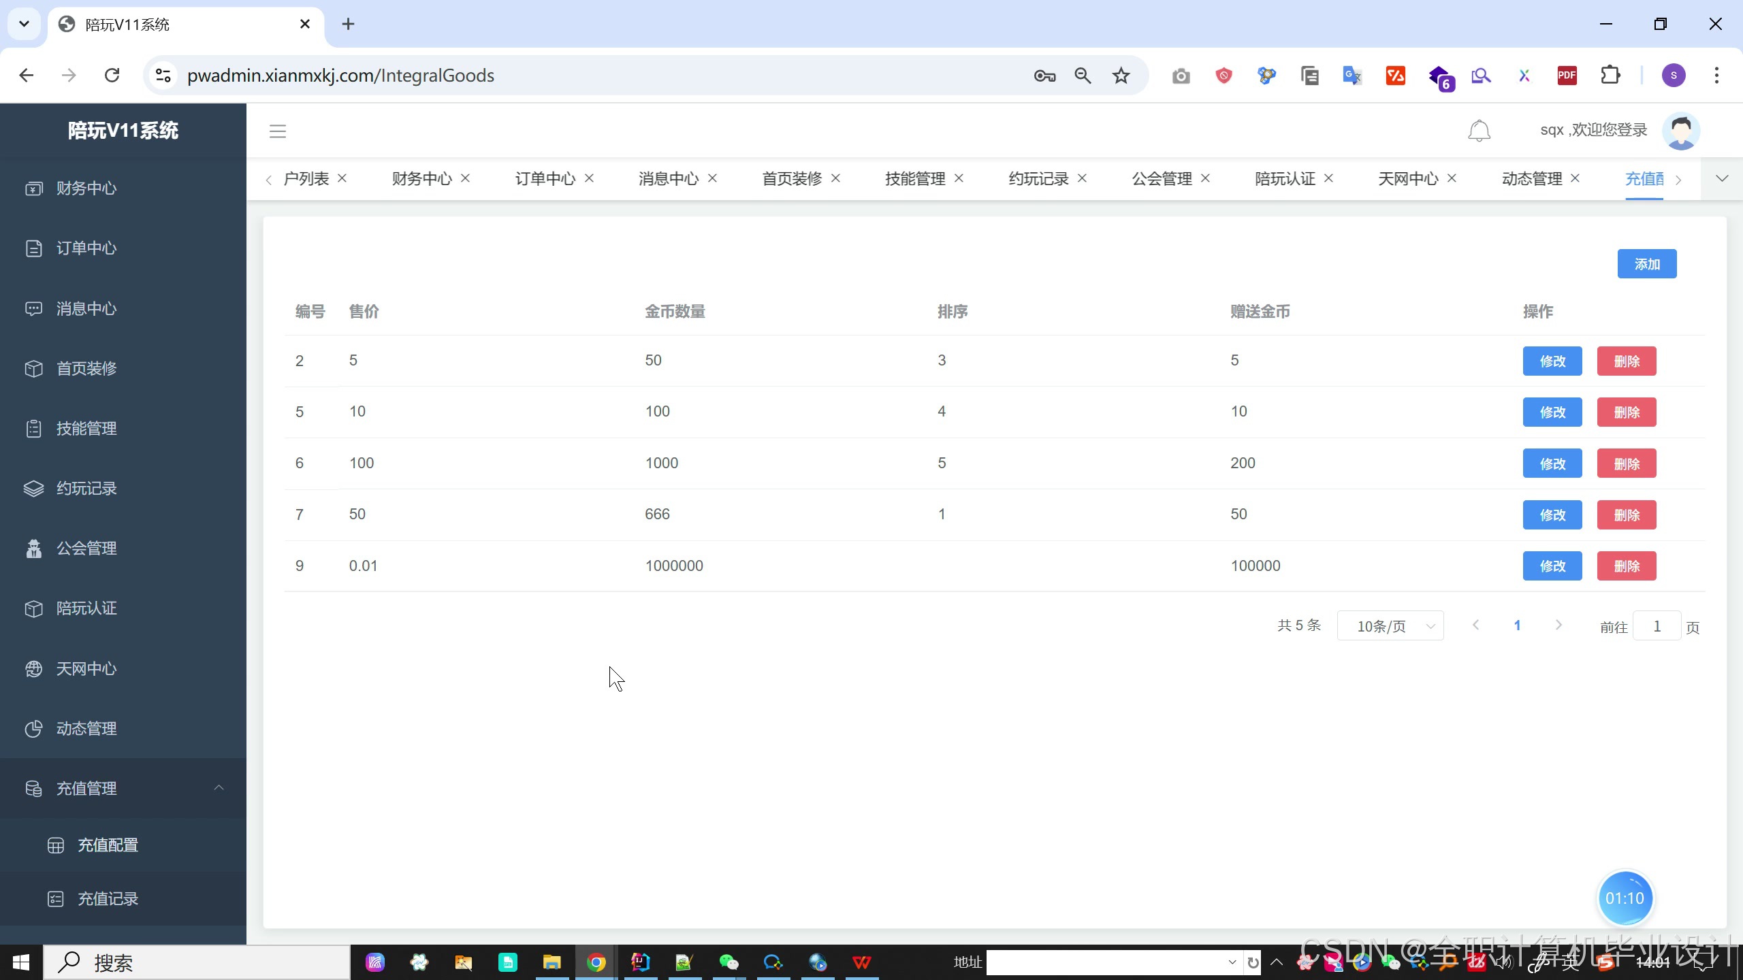Open 财务中心 in the sidebar
This screenshot has height=980, width=1743.
(x=123, y=188)
